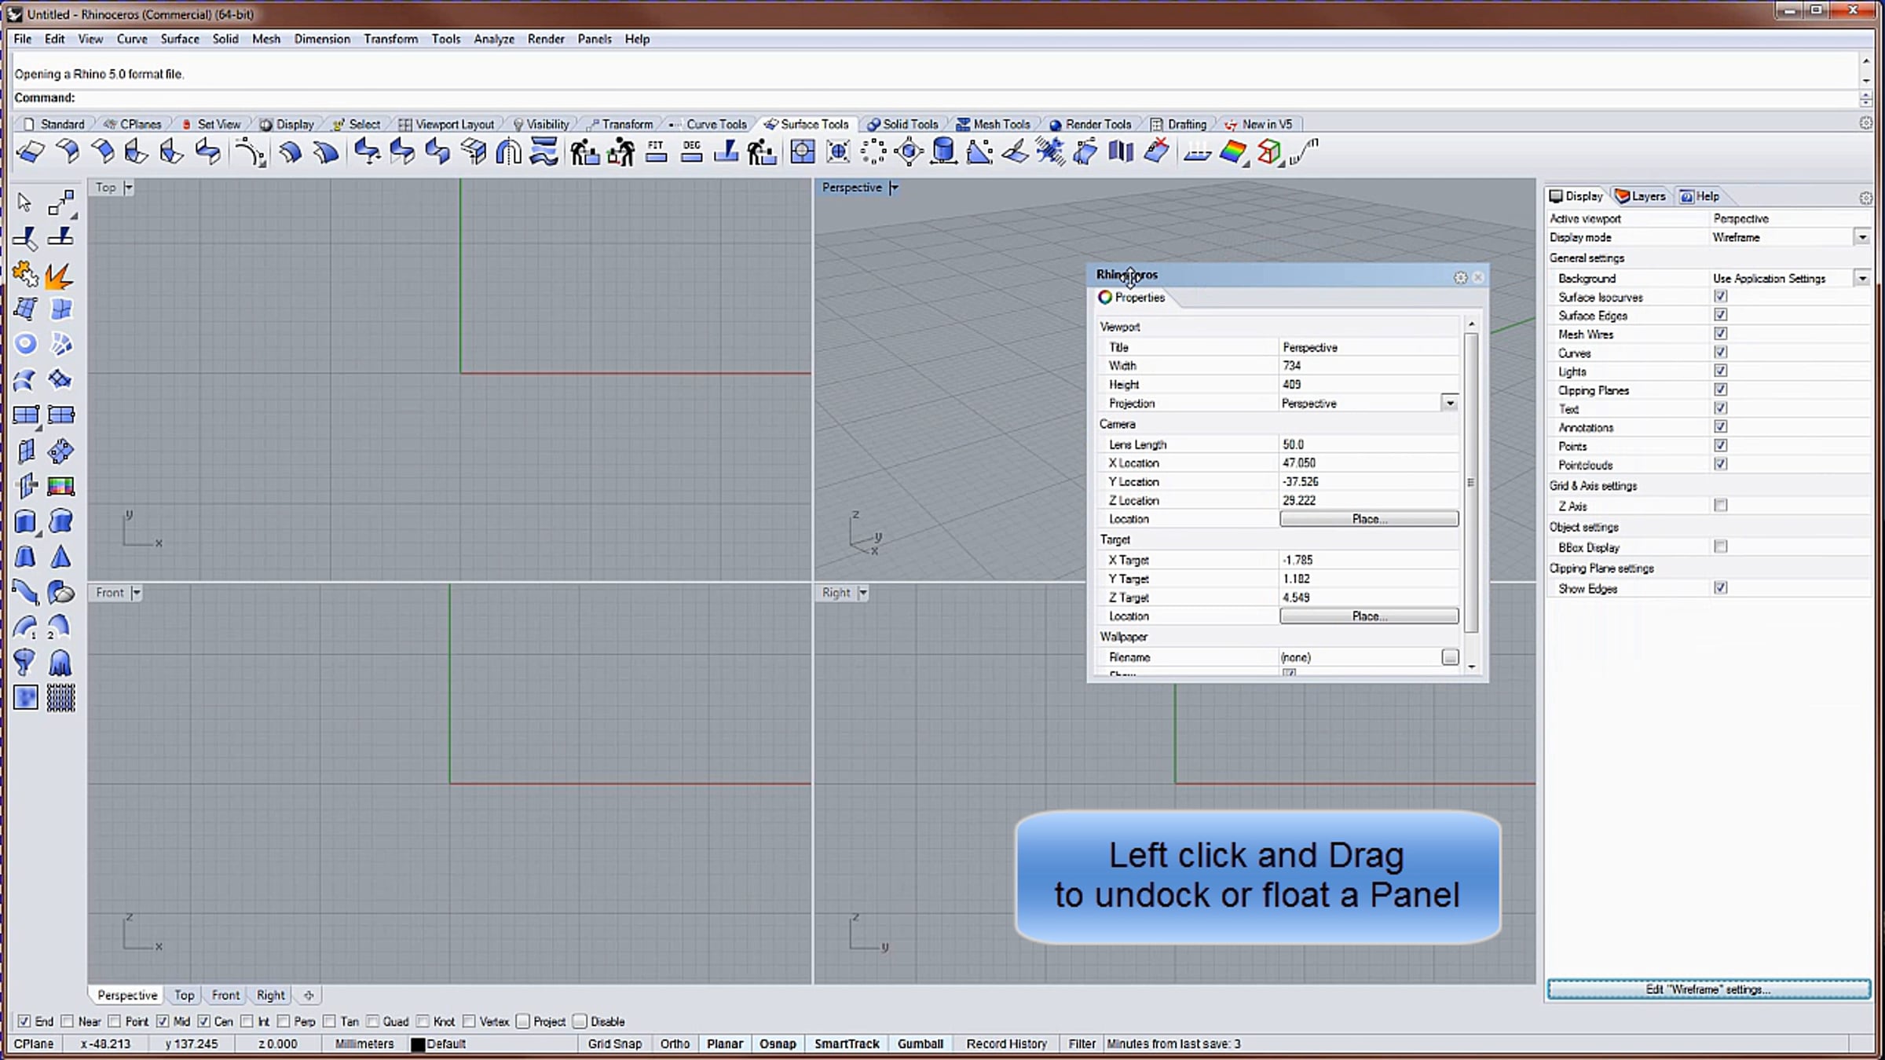Viewport: 1885px width, 1060px height.
Task: Toggle the Surface Isocurves checkbox
Action: (1720, 296)
